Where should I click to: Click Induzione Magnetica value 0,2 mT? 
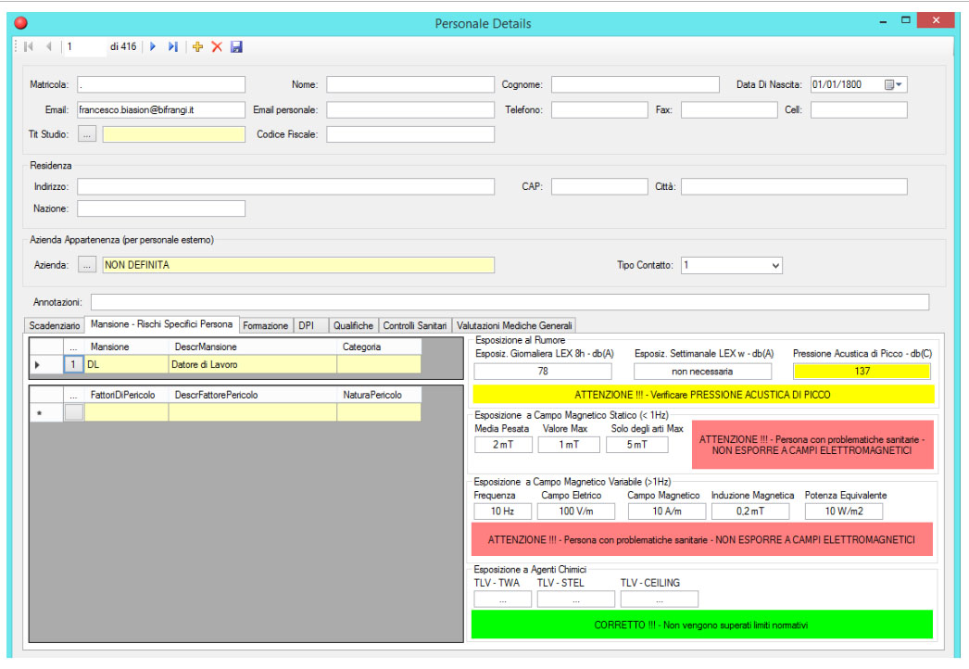[x=750, y=511]
